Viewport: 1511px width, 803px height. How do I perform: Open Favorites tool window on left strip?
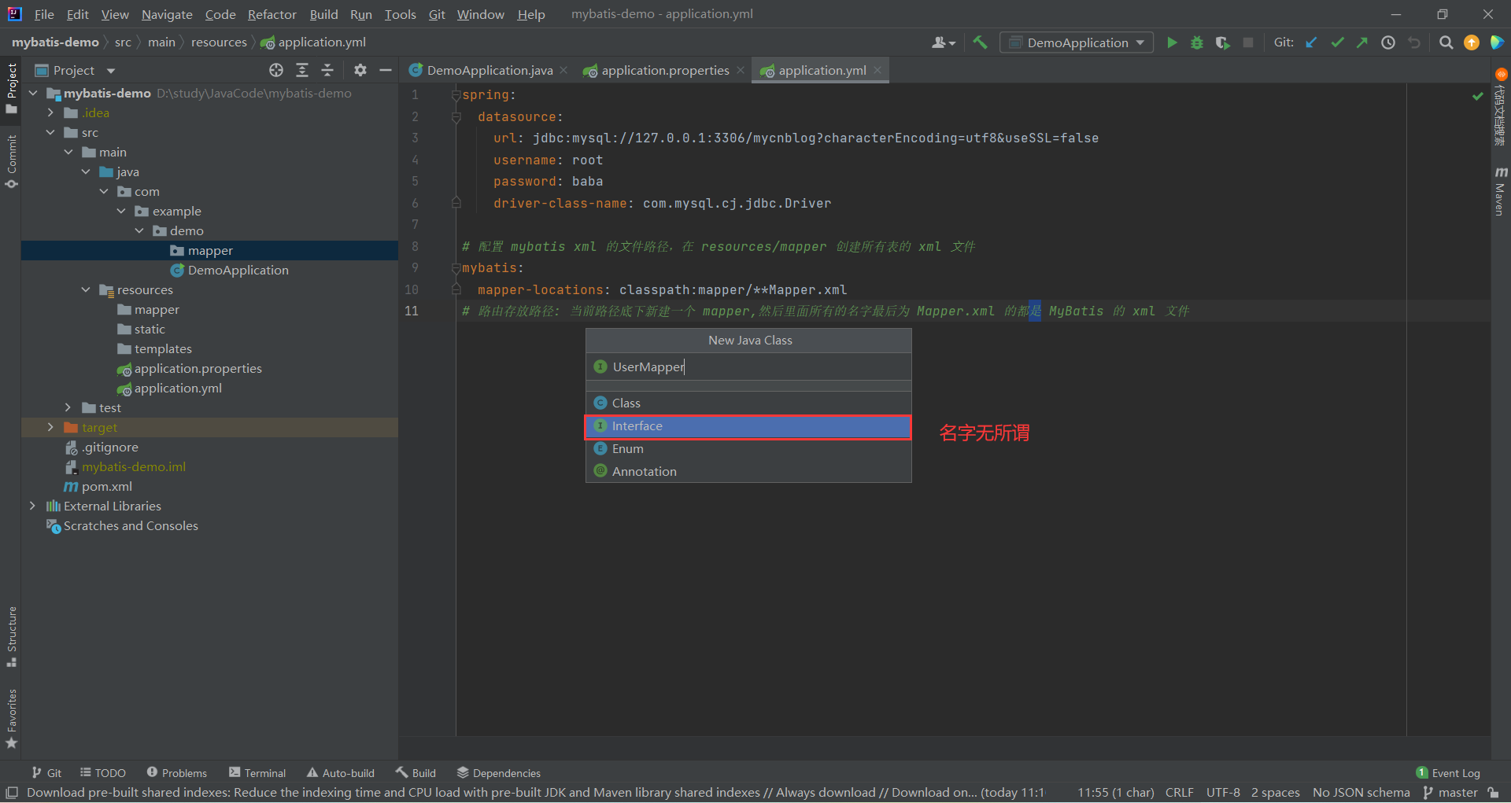(11, 718)
